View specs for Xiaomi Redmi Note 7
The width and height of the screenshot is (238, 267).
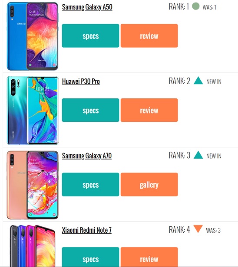(x=90, y=257)
